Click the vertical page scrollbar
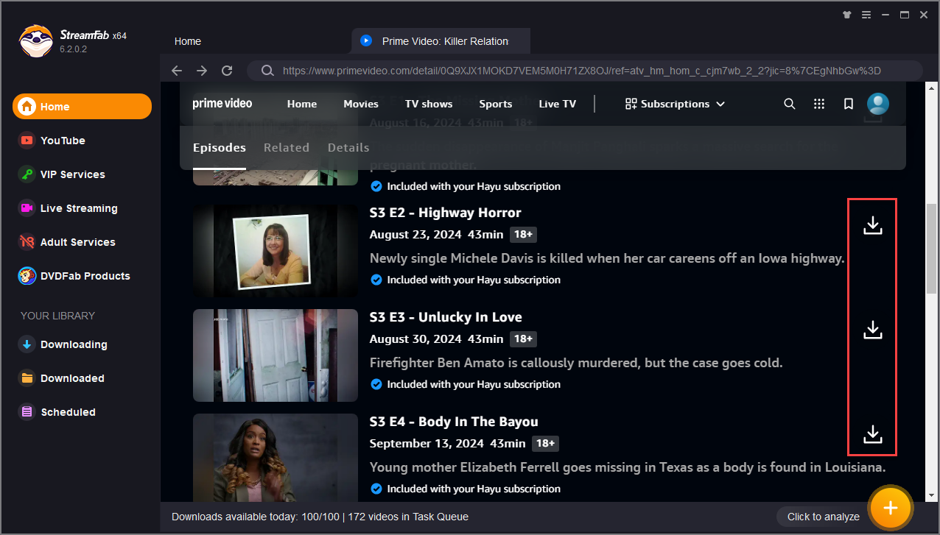Viewport: 940px width, 535px height. (x=931, y=243)
